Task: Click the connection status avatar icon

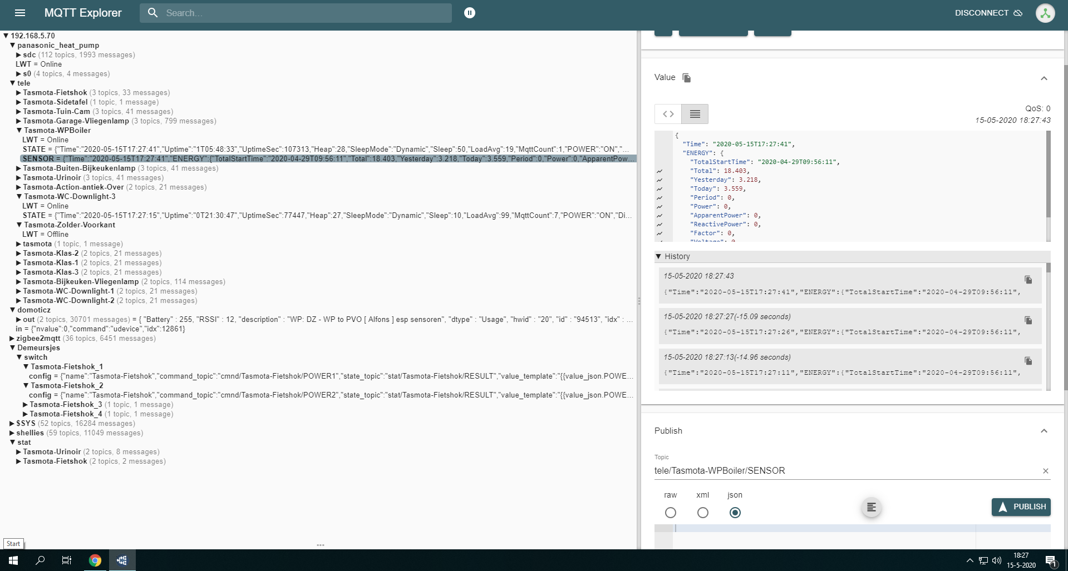Action: click(1045, 13)
